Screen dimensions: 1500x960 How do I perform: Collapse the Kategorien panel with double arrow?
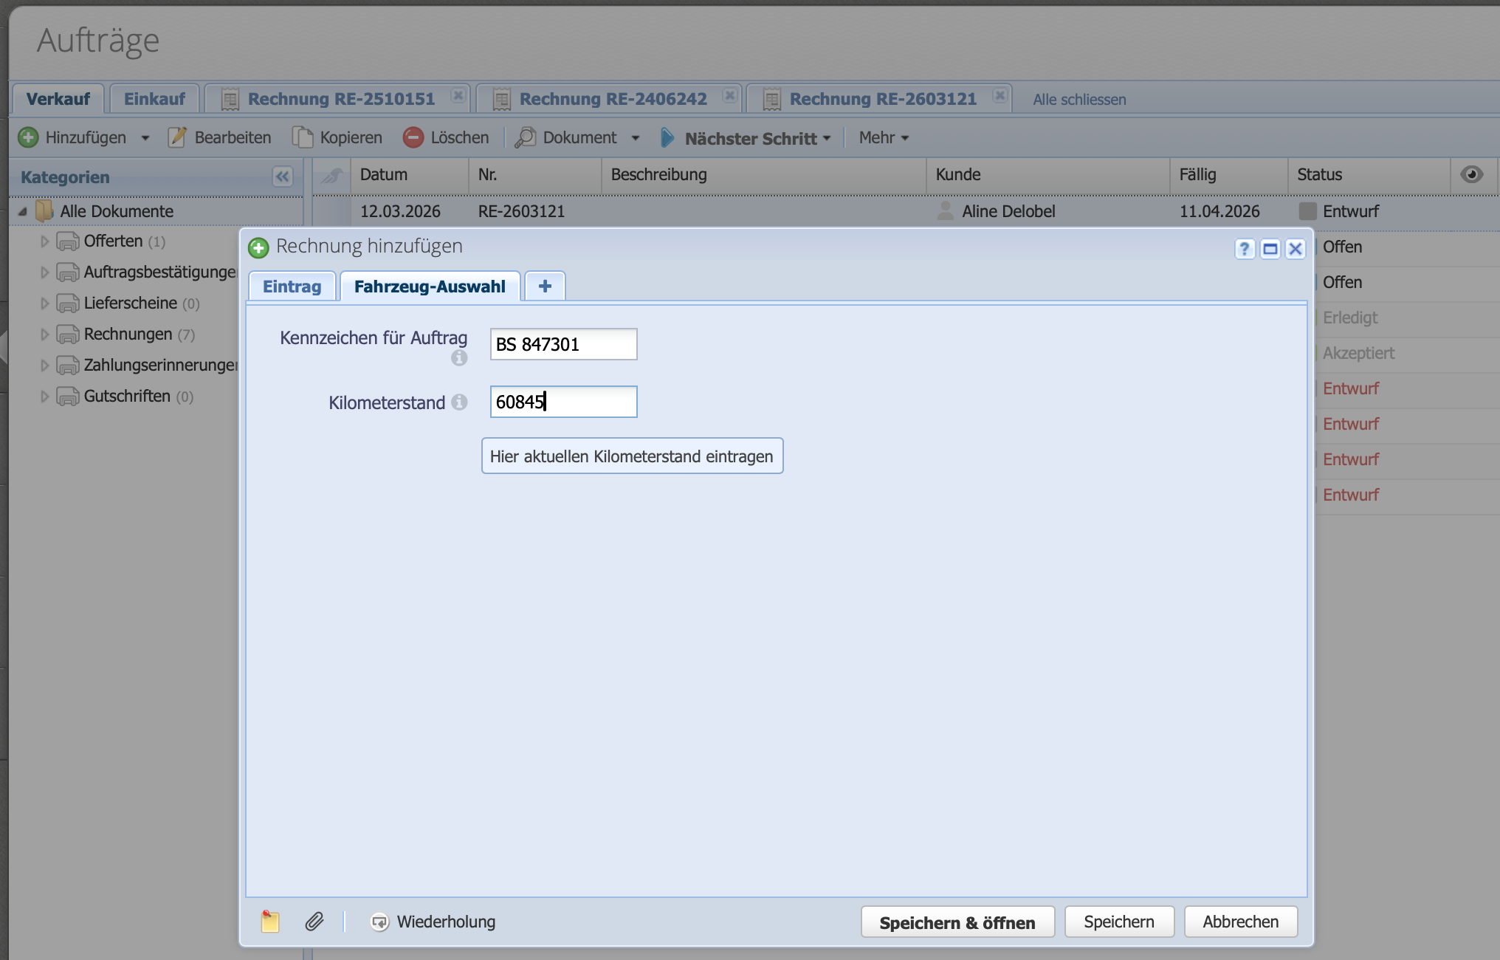click(282, 176)
